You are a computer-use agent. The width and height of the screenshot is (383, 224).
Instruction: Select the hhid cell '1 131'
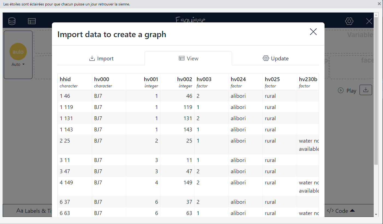point(75,118)
